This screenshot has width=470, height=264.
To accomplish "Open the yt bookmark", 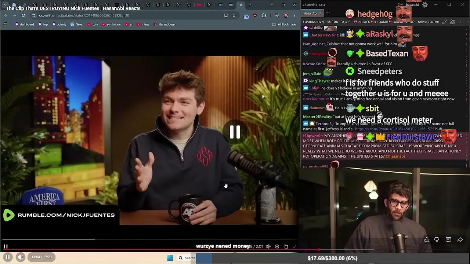I will coord(129,24).
